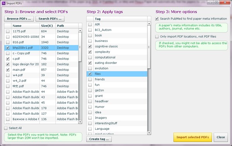232x146 pixels.
Task: Select the friends tag row
Action: (117, 79)
